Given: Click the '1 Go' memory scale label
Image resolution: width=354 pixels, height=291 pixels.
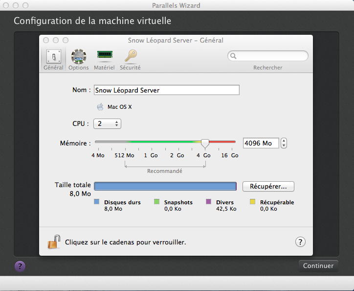Looking at the screenshot, I should pyautogui.click(x=151, y=155).
